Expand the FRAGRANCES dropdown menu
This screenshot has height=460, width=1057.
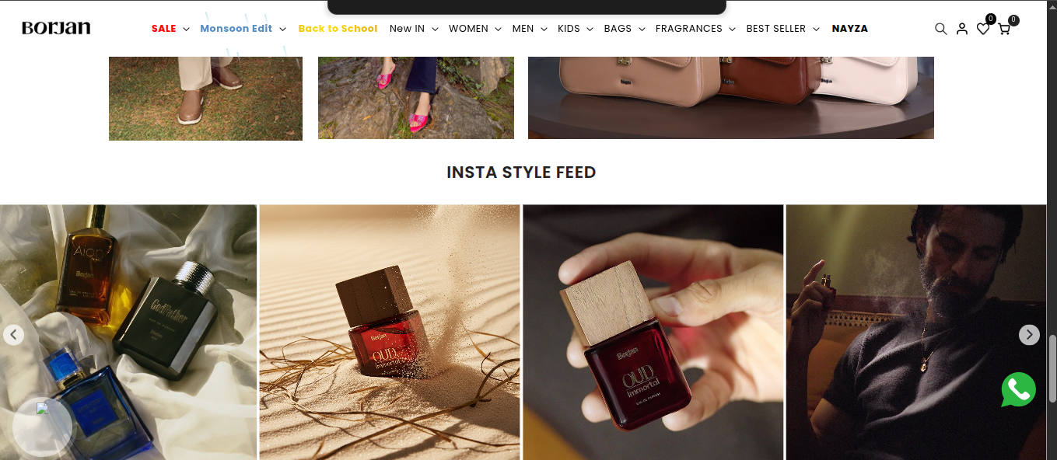(695, 29)
